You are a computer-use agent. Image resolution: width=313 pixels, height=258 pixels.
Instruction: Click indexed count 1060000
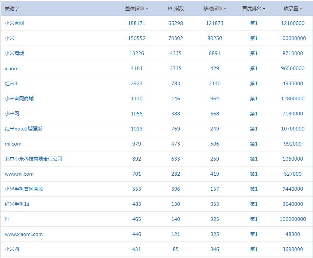click(293, 159)
